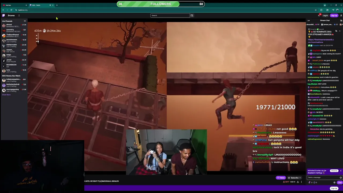Image resolution: width=343 pixels, height=193 pixels.
Task: Open yourragegaming channel in sidebar
Action: click(14, 90)
